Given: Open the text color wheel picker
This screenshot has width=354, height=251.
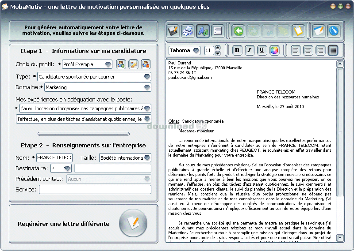Looking at the screenshot, I should [x=274, y=50].
